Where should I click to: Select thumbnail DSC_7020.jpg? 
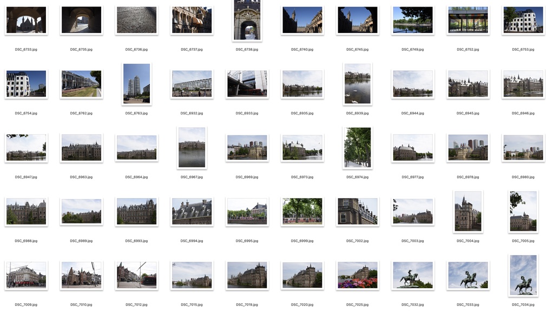tap(302, 275)
